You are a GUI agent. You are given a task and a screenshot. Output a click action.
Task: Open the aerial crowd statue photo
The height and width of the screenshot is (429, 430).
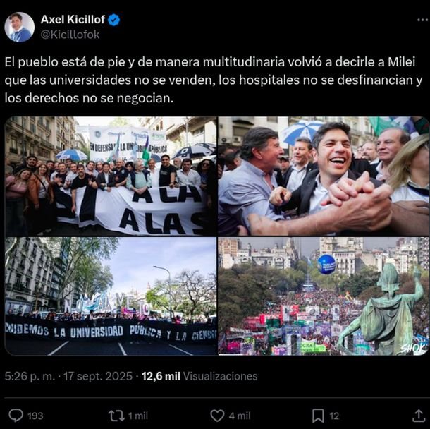(324, 296)
